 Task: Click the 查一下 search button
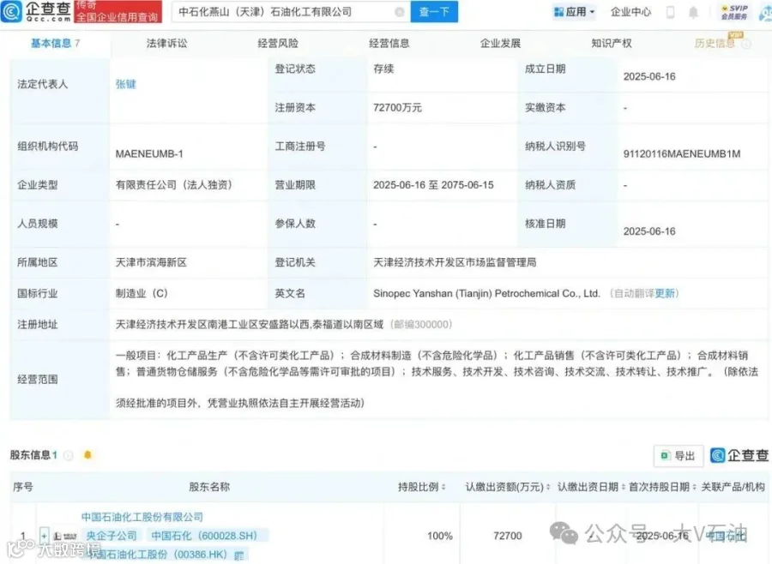[x=434, y=12]
